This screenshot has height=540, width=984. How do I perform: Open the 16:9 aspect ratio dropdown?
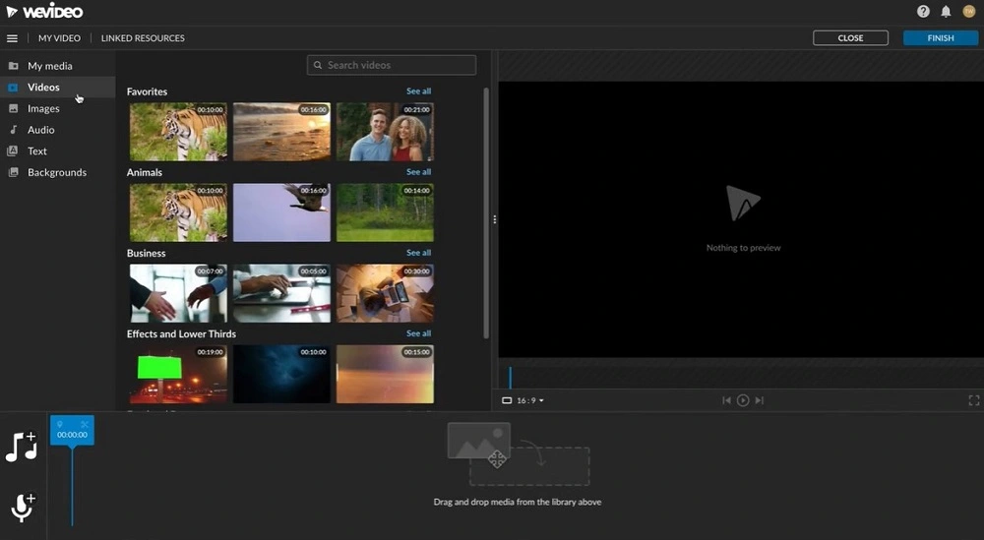point(523,400)
